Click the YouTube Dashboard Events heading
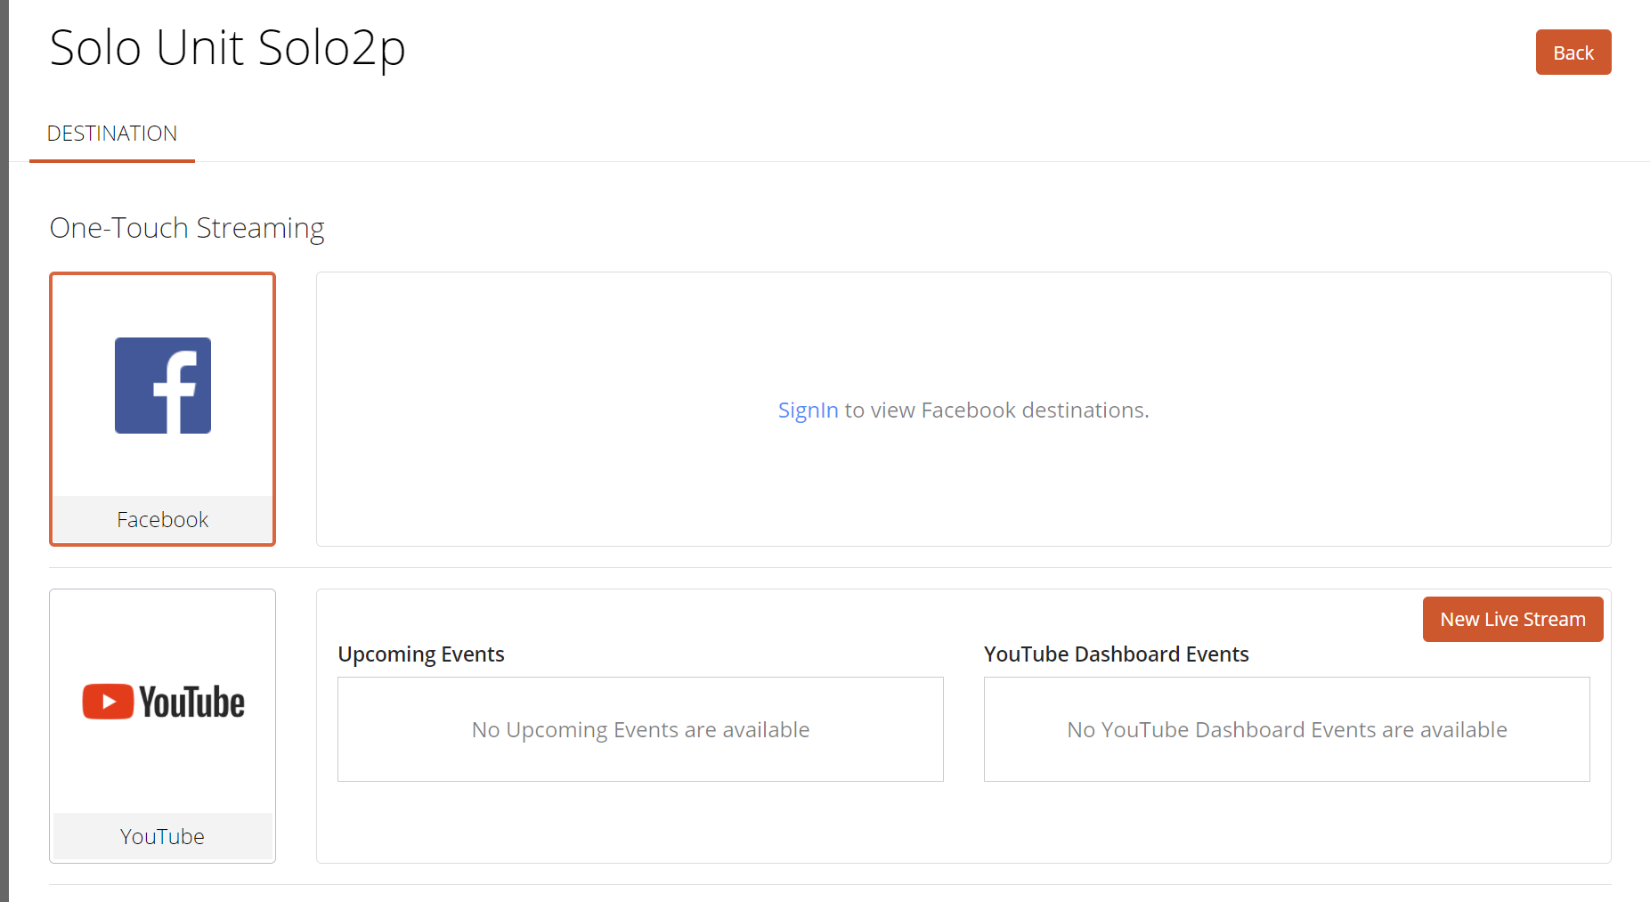This screenshot has height=902, width=1650. point(1117,654)
